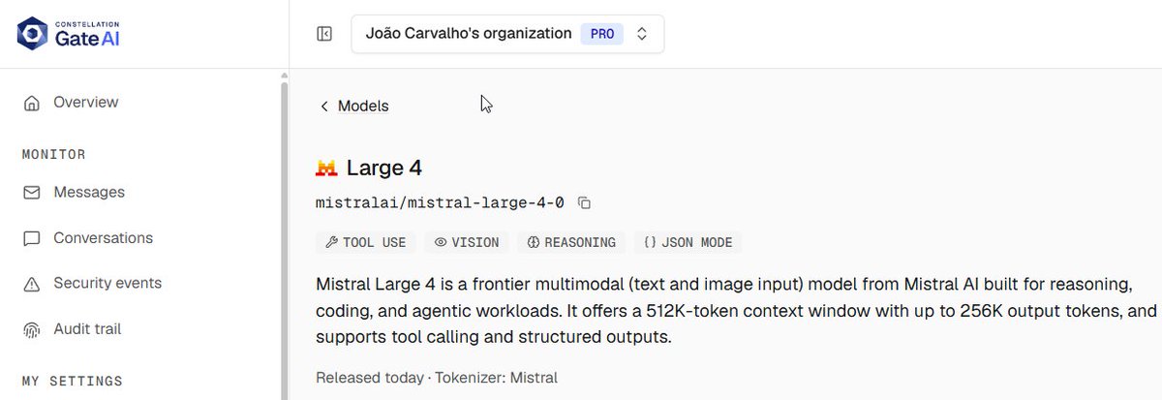Click the Messages envelope icon

click(32, 193)
